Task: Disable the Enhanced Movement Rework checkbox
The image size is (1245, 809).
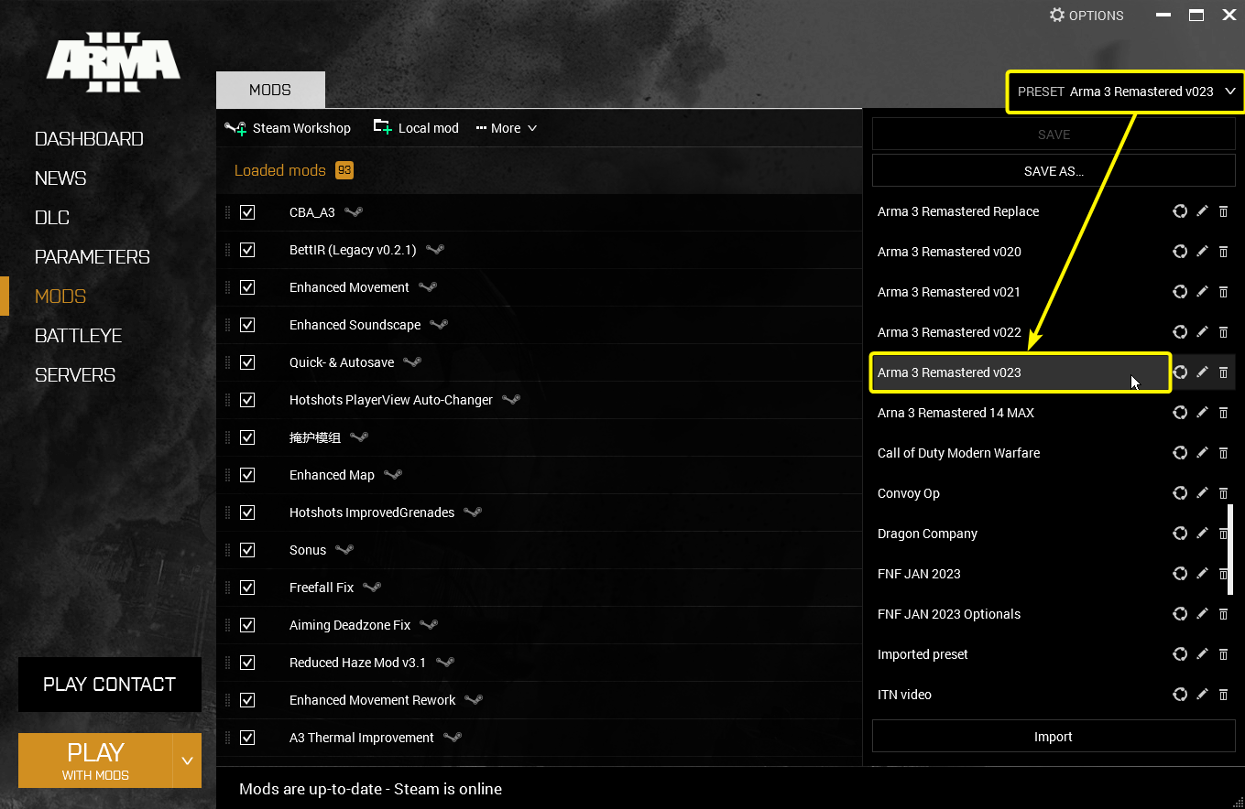Action: 247,700
